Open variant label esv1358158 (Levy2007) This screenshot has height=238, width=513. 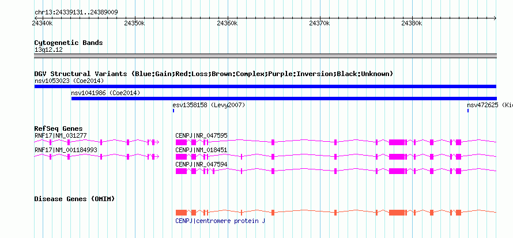coord(209,105)
